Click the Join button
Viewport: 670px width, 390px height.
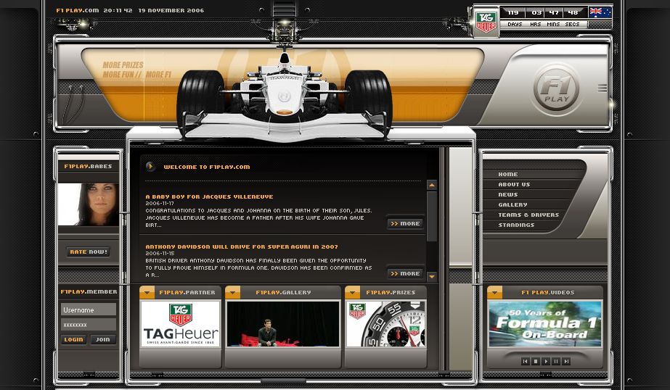click(x=102, y=340)
